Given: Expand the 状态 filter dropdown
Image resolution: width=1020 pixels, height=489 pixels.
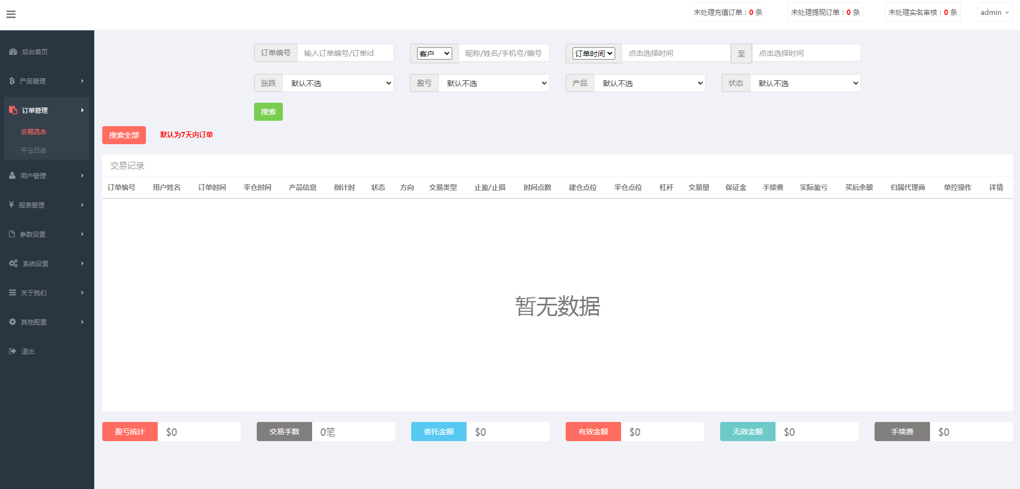Looking at the screenshot, I should (x=805, y=83).
